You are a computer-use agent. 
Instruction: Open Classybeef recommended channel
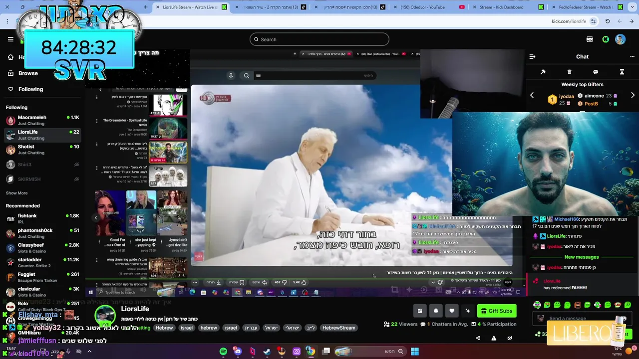(42, 248)
